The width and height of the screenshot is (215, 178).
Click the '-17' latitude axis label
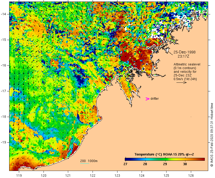[3, 91]
